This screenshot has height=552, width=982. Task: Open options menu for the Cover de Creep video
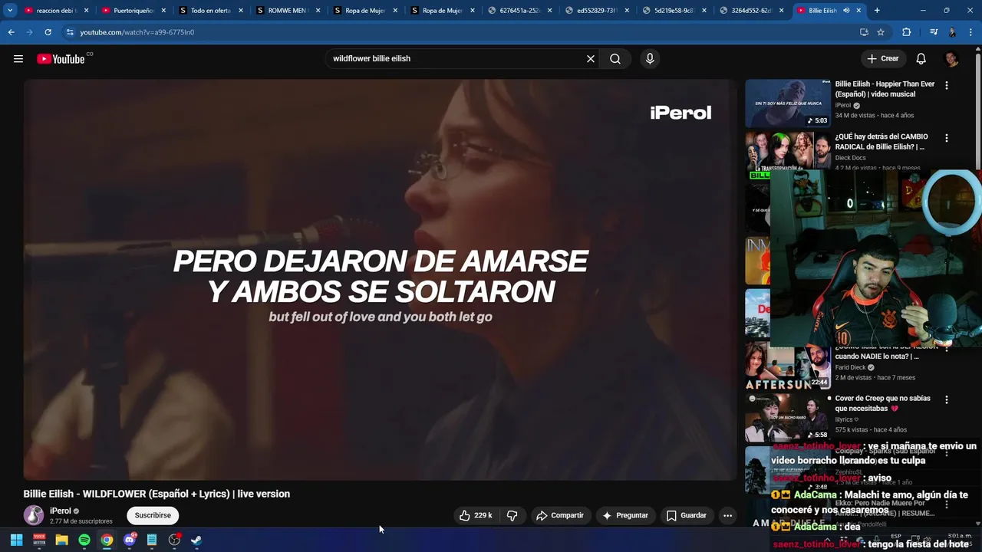[947, 400]
